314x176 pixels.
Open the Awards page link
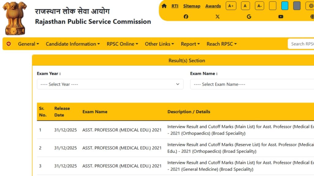213,5
